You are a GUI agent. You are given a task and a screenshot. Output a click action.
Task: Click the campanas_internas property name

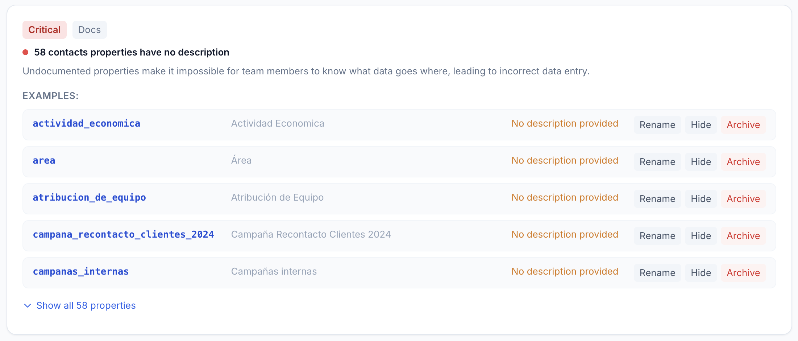[81, 272]
